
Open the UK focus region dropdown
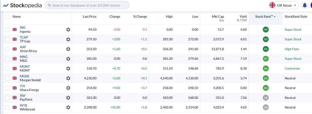tap(284, 5)
